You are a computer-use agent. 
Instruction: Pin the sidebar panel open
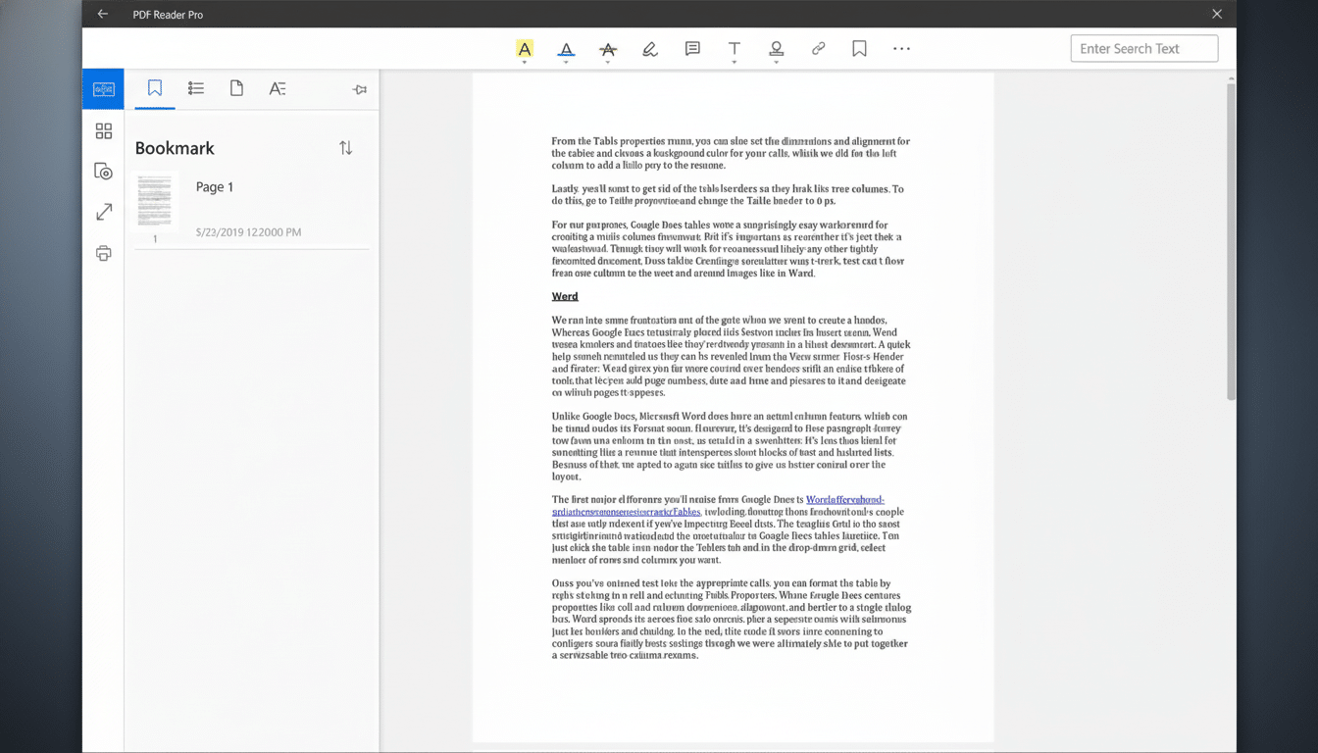(x=359, y=88)
